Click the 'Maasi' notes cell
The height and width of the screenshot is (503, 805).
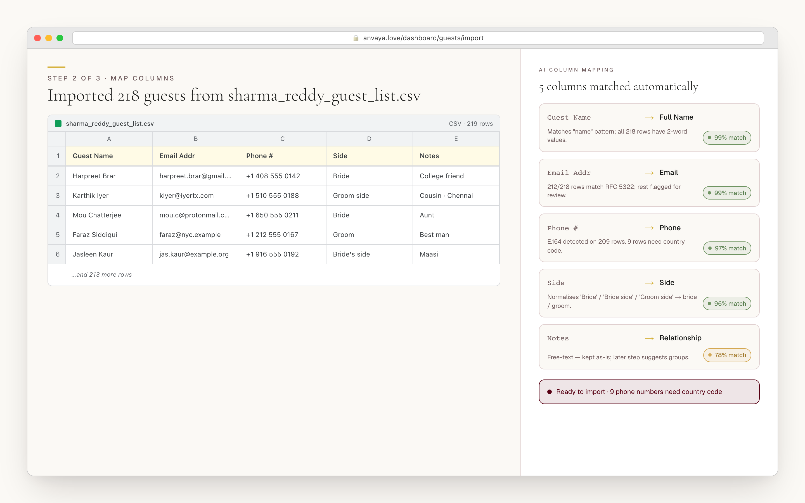tap(456, 255)
